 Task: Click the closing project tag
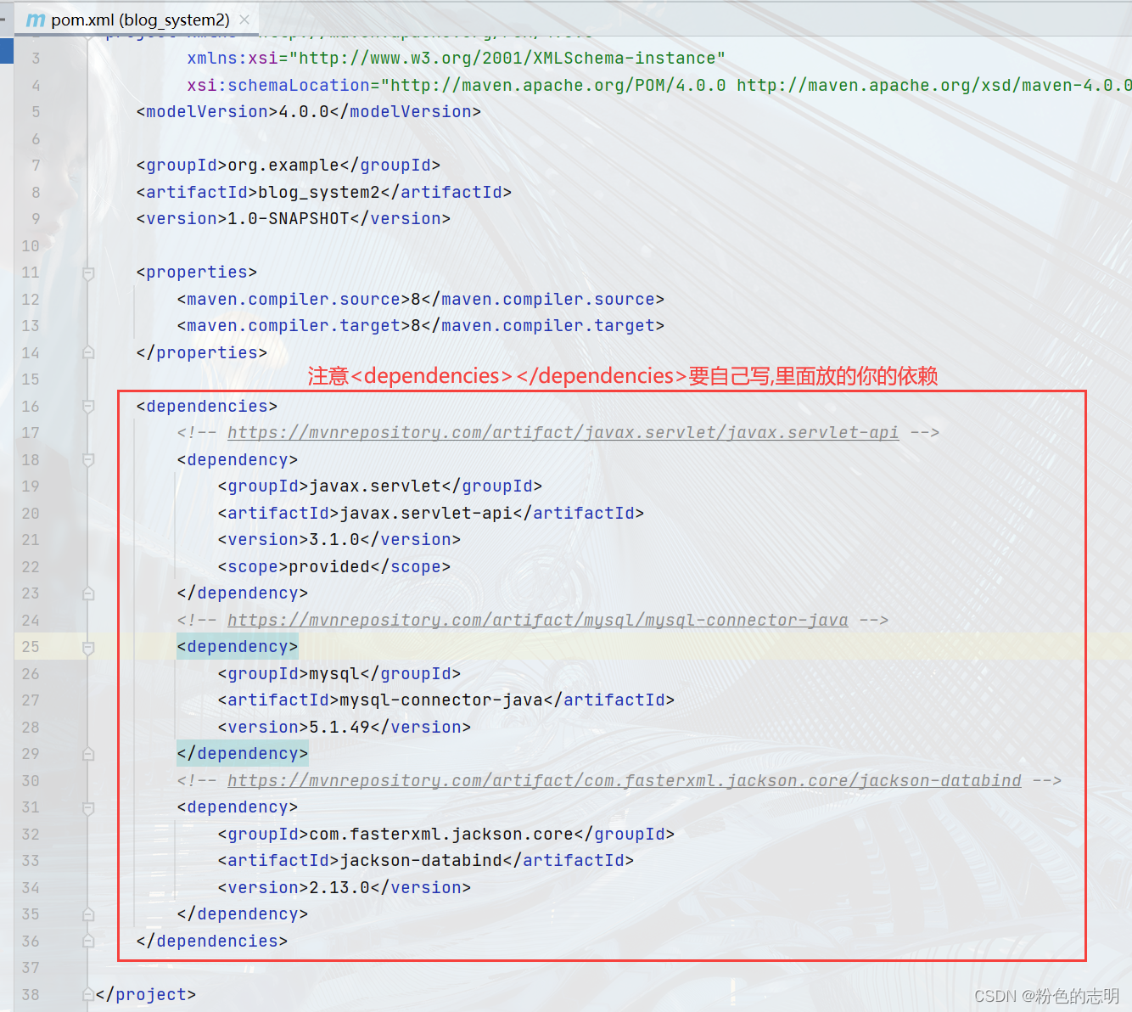point(146,995)
